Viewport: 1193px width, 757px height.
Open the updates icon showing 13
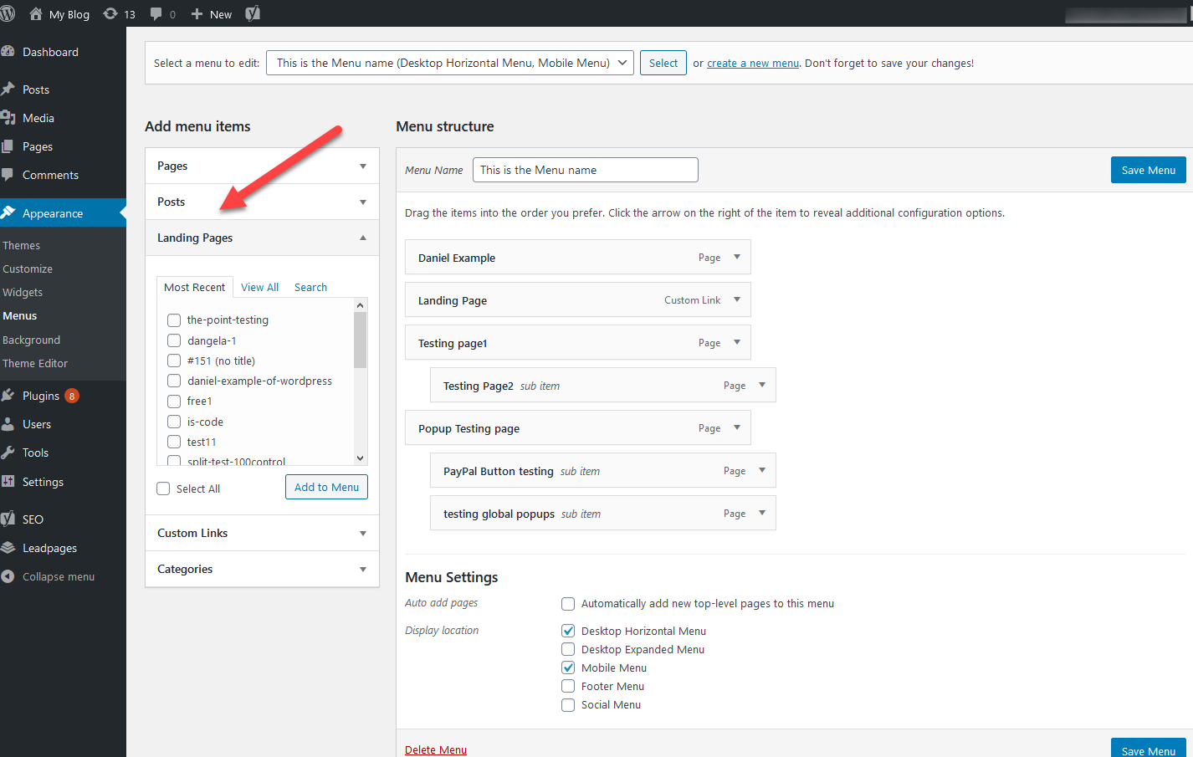(110, 13)
